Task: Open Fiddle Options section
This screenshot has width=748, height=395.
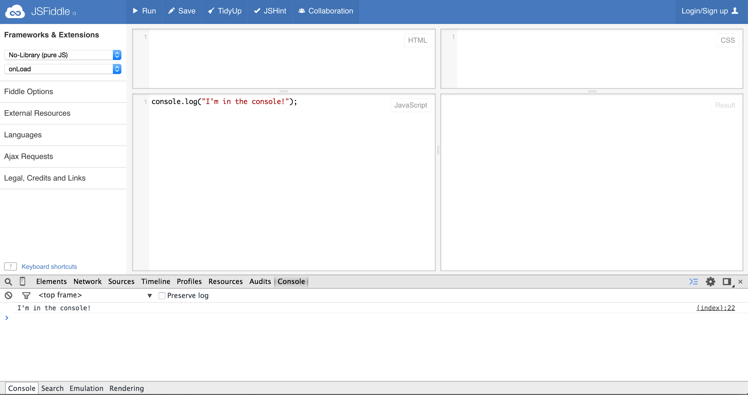Action: (x=28, y=91)
